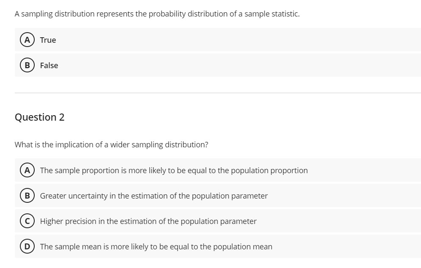The height and width of the screenshot is (268, 421).
Task: Pick the answer stating greater estimation uncertainty
Action: (x=153, y=196)
